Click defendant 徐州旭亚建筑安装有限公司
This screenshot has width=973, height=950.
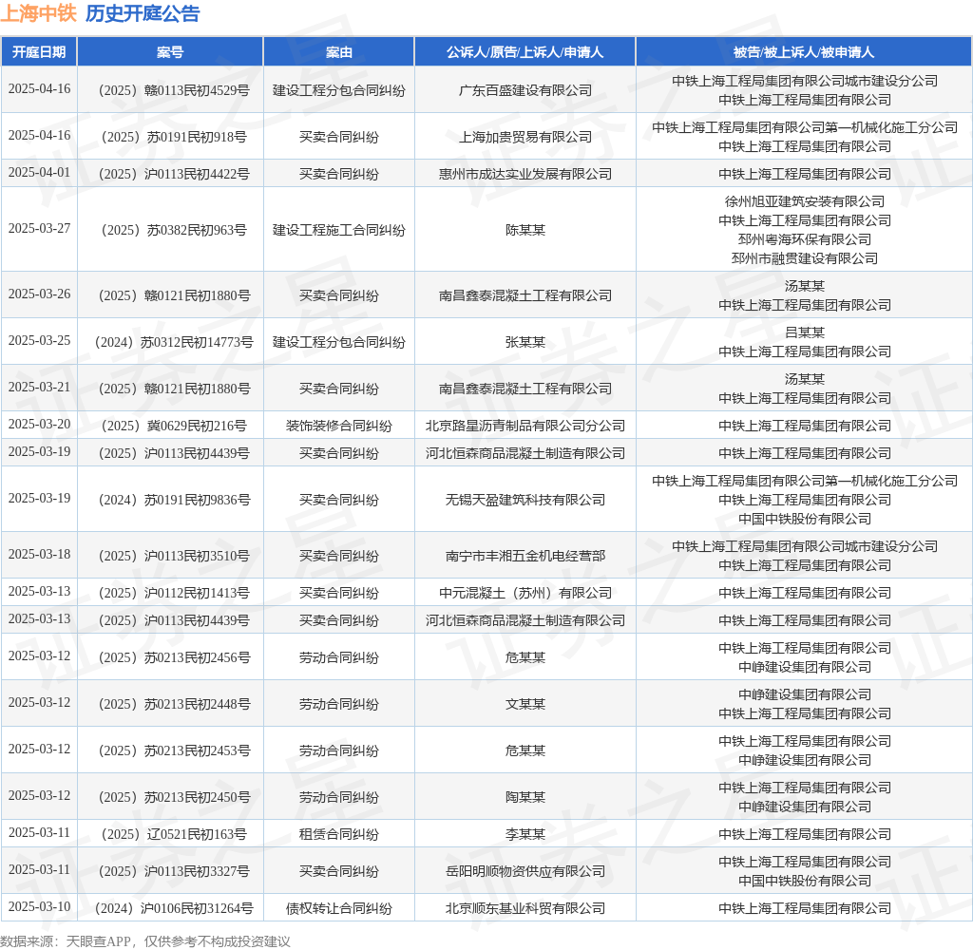click(804, 201)
